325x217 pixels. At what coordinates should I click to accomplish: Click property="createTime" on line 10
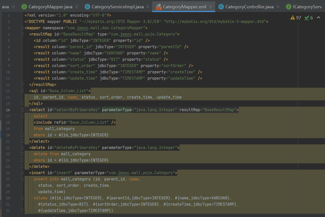pyautogui.click(x=172, y=72)
